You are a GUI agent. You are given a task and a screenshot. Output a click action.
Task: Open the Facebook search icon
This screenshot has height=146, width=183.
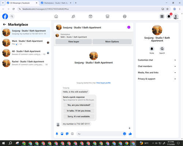click(x=12, y=16)
